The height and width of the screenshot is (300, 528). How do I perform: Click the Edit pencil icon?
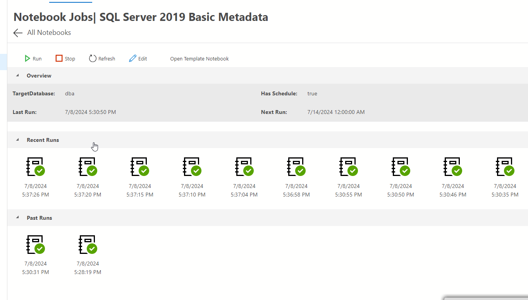pyautogui.click(x=132, y=59)
